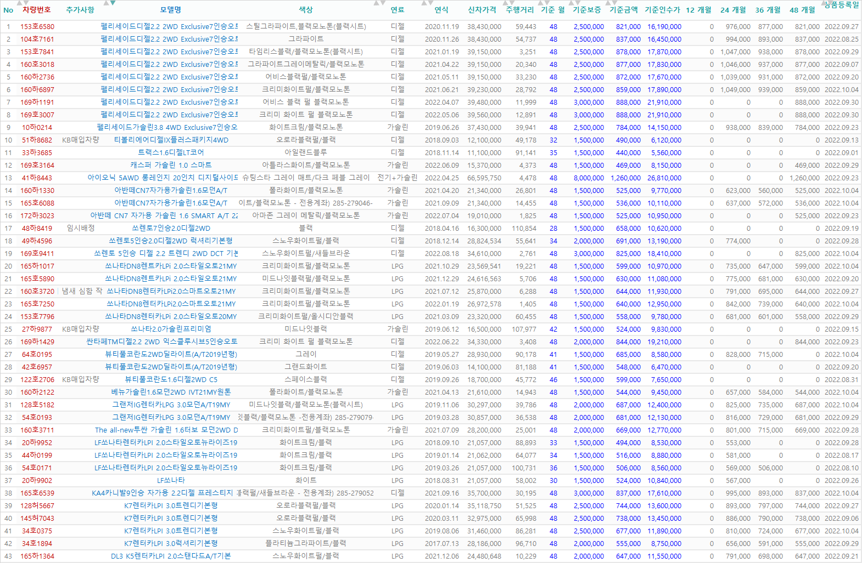Select model DL3 K5렌터카LPI 2.0스탠다드A/T기본
Image resolution: width=862 pixels, height=563 pixels.
(171, 556)
